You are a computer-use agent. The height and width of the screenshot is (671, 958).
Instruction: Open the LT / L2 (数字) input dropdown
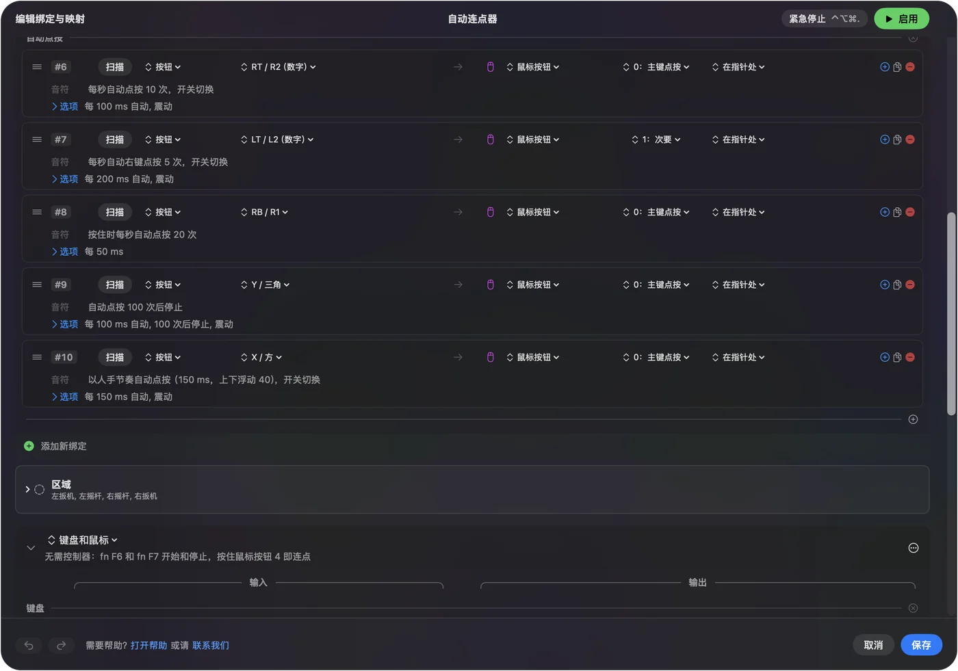[277, 140]
